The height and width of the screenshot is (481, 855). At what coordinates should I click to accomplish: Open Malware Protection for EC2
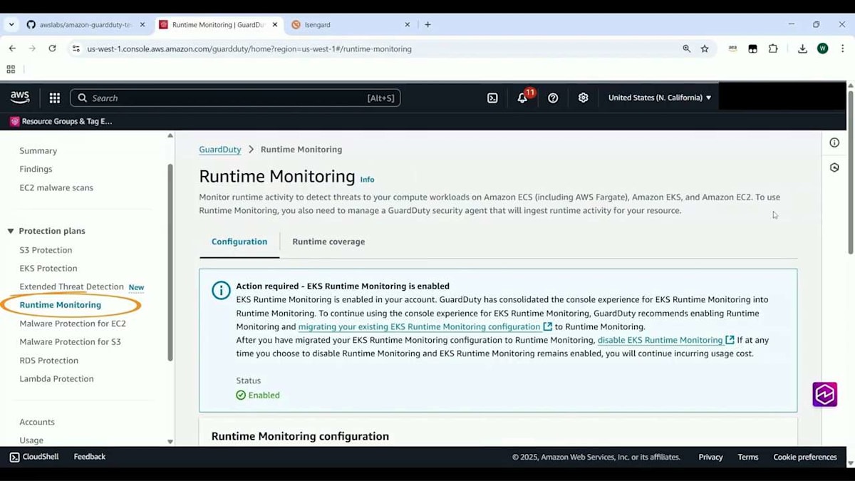(x=73, y=324)
